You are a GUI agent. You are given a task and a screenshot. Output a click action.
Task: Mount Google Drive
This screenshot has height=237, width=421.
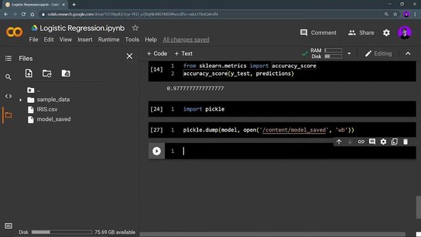(66, 73)
